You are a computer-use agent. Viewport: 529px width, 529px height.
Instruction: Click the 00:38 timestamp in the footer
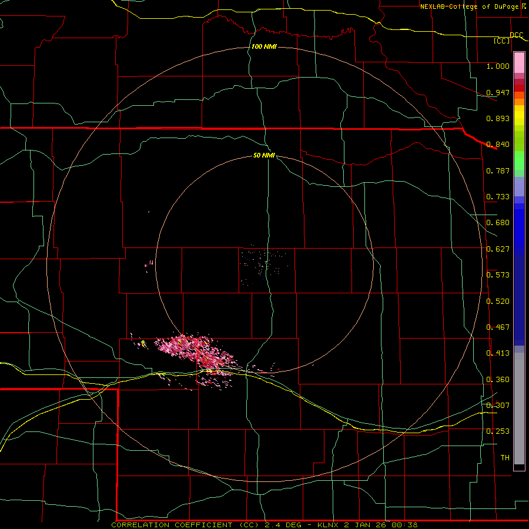click(x=404, y=525)
